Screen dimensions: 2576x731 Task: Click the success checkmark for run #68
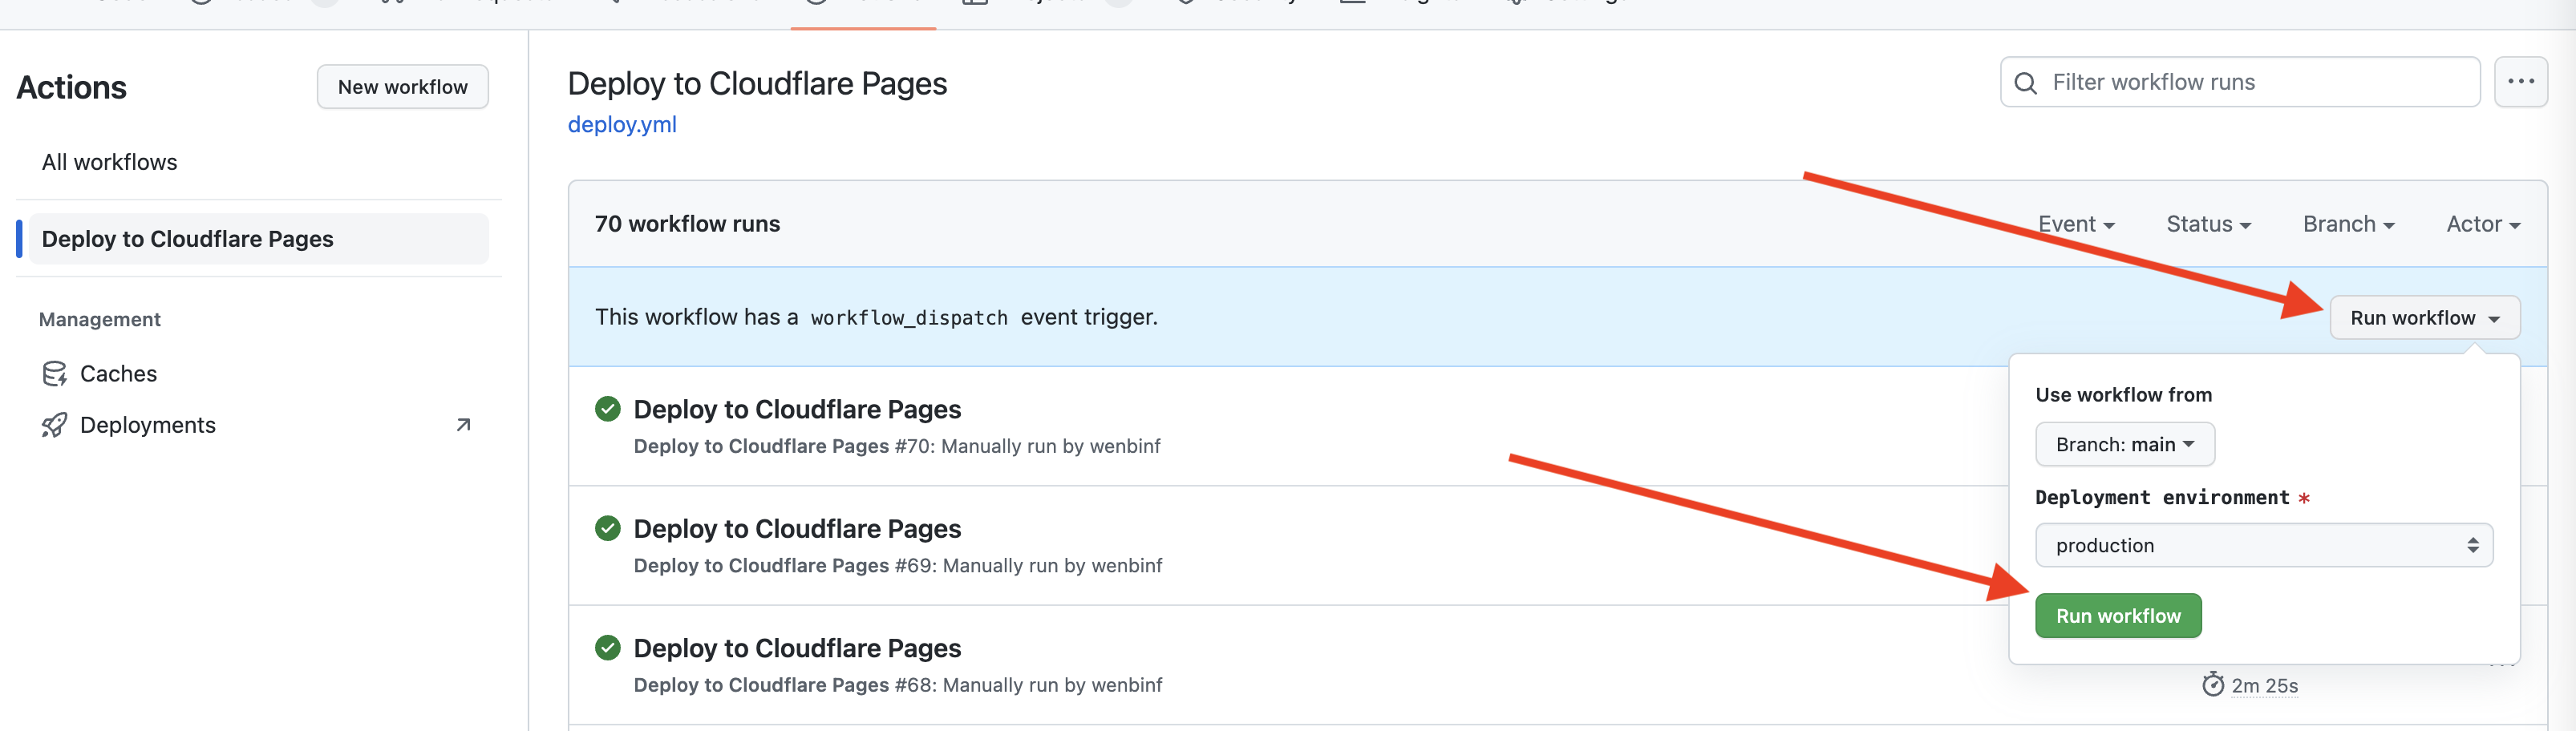point(607,648)
